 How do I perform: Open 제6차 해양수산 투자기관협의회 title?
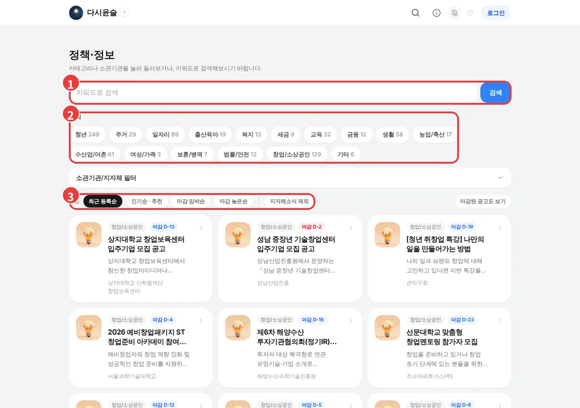coord(297,337)
